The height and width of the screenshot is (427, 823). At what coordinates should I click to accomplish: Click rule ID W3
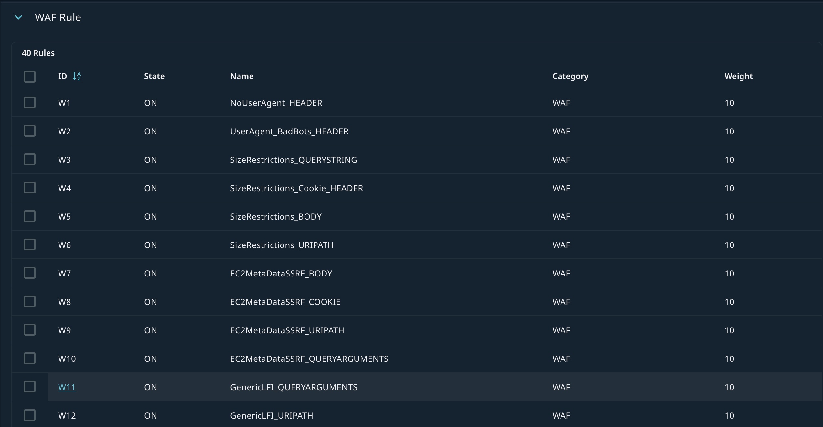pyautogui.click(x=64, y=160)
